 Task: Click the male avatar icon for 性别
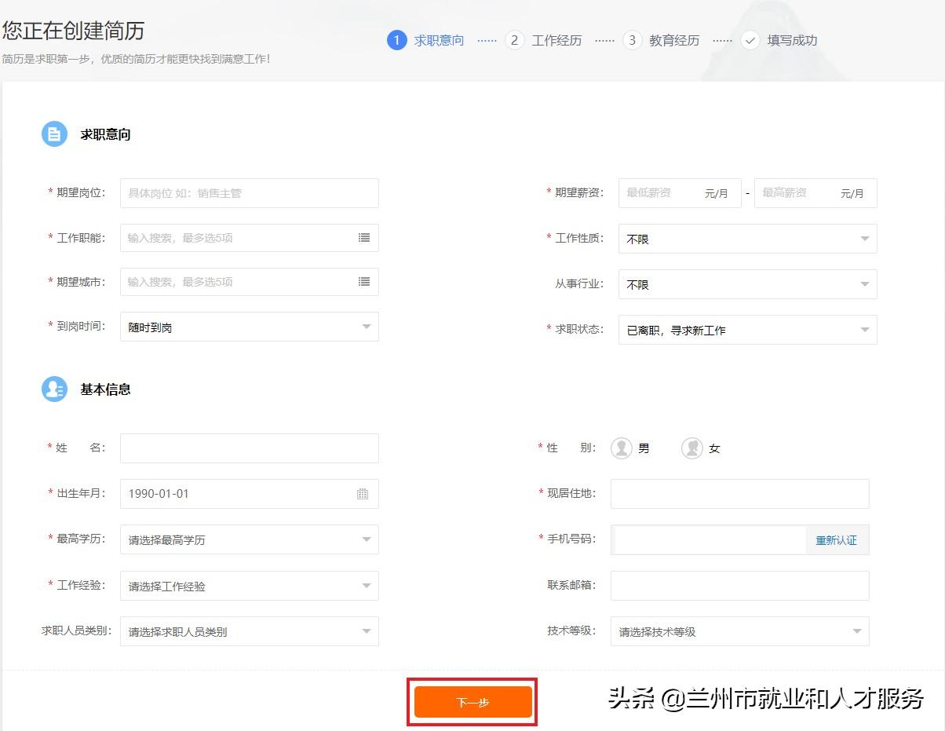click(621, 448)
